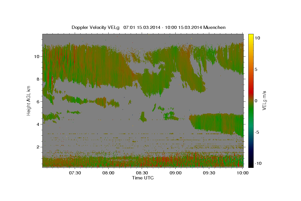Click the colorbar value 0 label
This screenshot has width=301, height=201.
(256, 101)
